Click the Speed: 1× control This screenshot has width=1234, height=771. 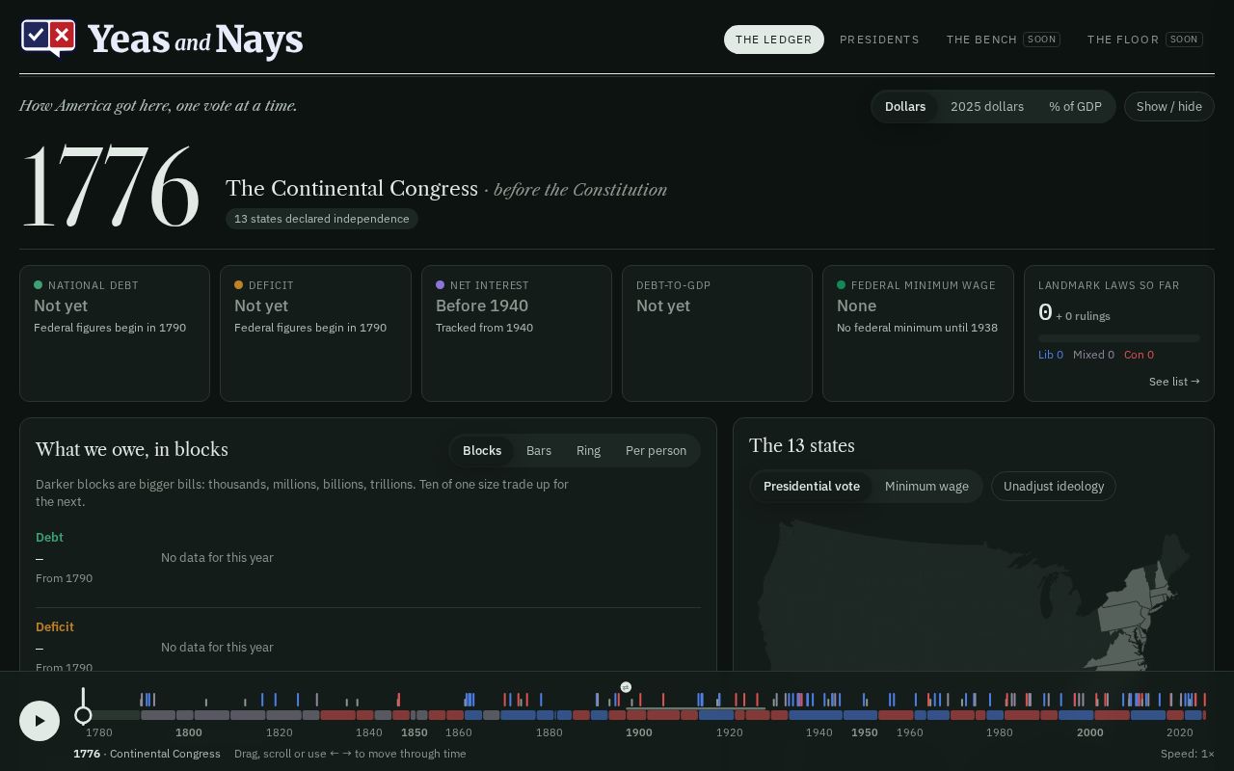1187,754
